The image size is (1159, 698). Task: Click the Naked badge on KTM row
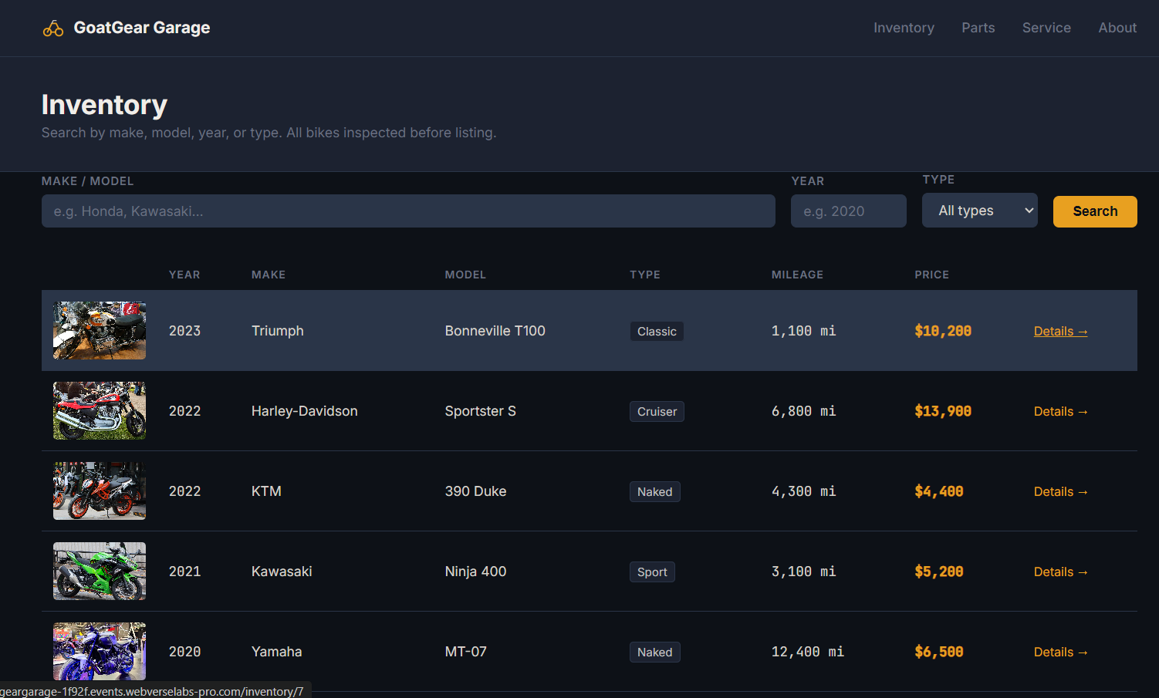coord(654,492)
